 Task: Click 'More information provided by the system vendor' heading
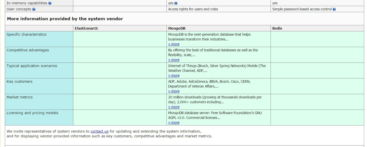point(65,19)
